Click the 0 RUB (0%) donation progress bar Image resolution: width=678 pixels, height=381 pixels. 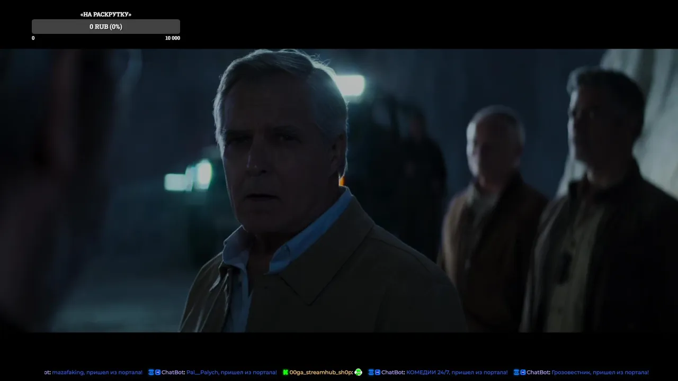tap(106, 26)
